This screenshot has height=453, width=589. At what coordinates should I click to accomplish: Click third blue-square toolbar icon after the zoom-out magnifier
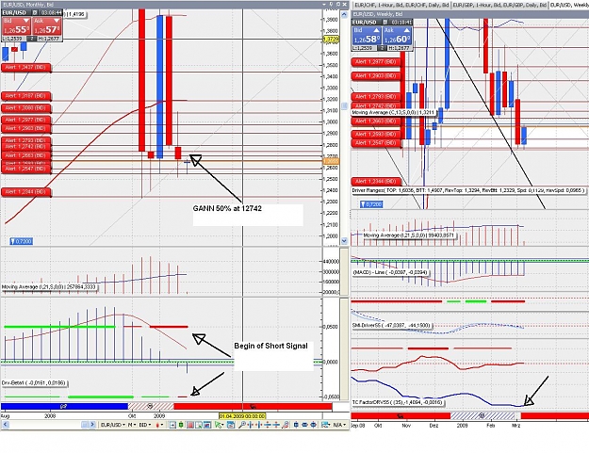(x=313, y=425)
